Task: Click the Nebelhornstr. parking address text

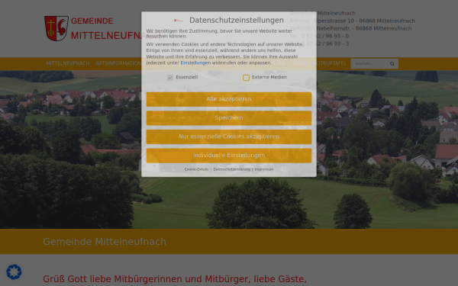Action: coord(364,28)
